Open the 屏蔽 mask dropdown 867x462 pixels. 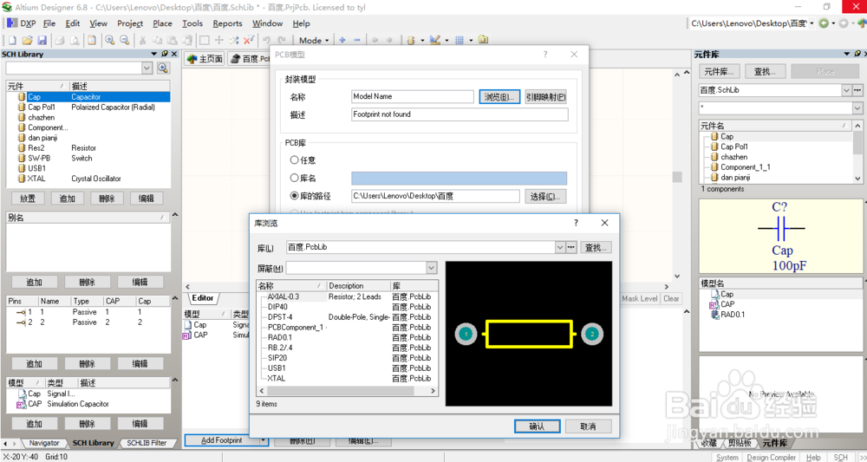pyautogui.click(x=431, y=268)
